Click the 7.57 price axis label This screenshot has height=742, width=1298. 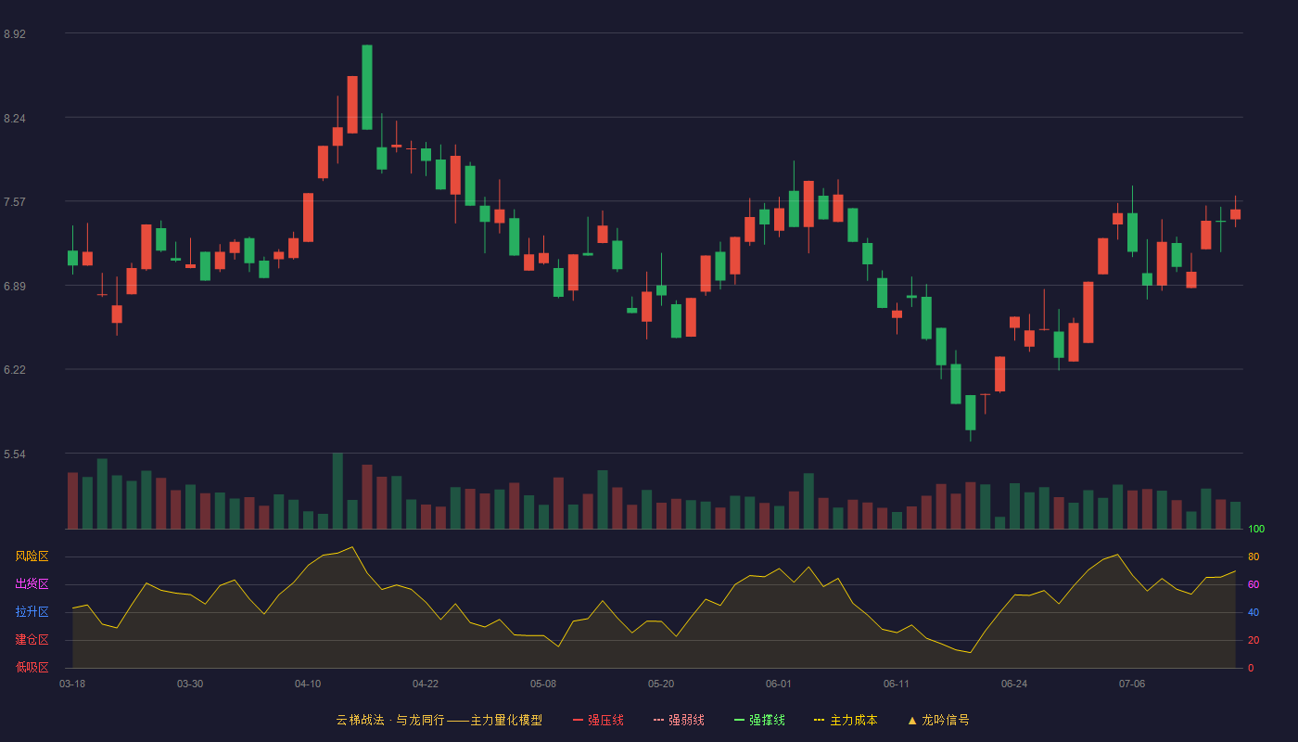[15, 202]
